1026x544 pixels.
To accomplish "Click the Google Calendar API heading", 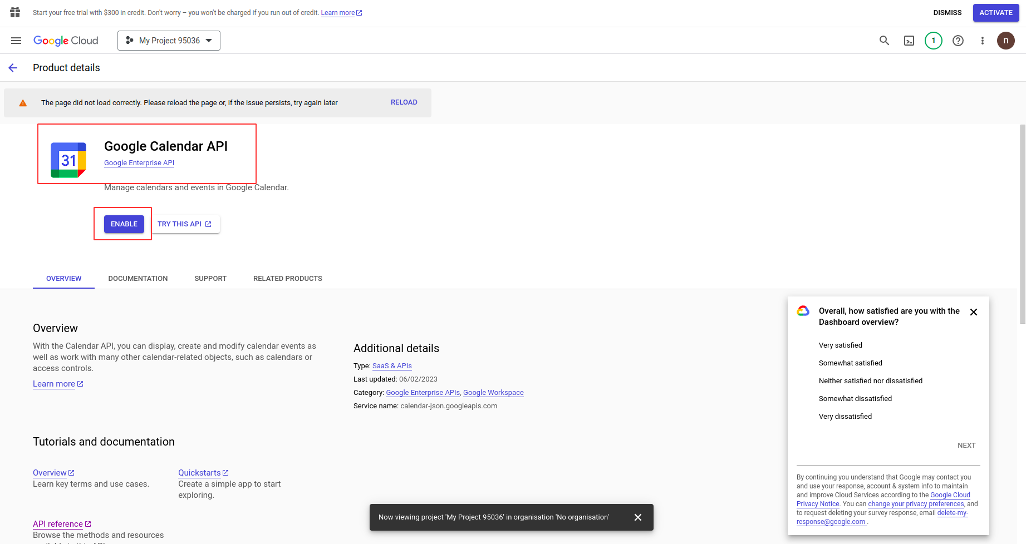I will point(166,146).
